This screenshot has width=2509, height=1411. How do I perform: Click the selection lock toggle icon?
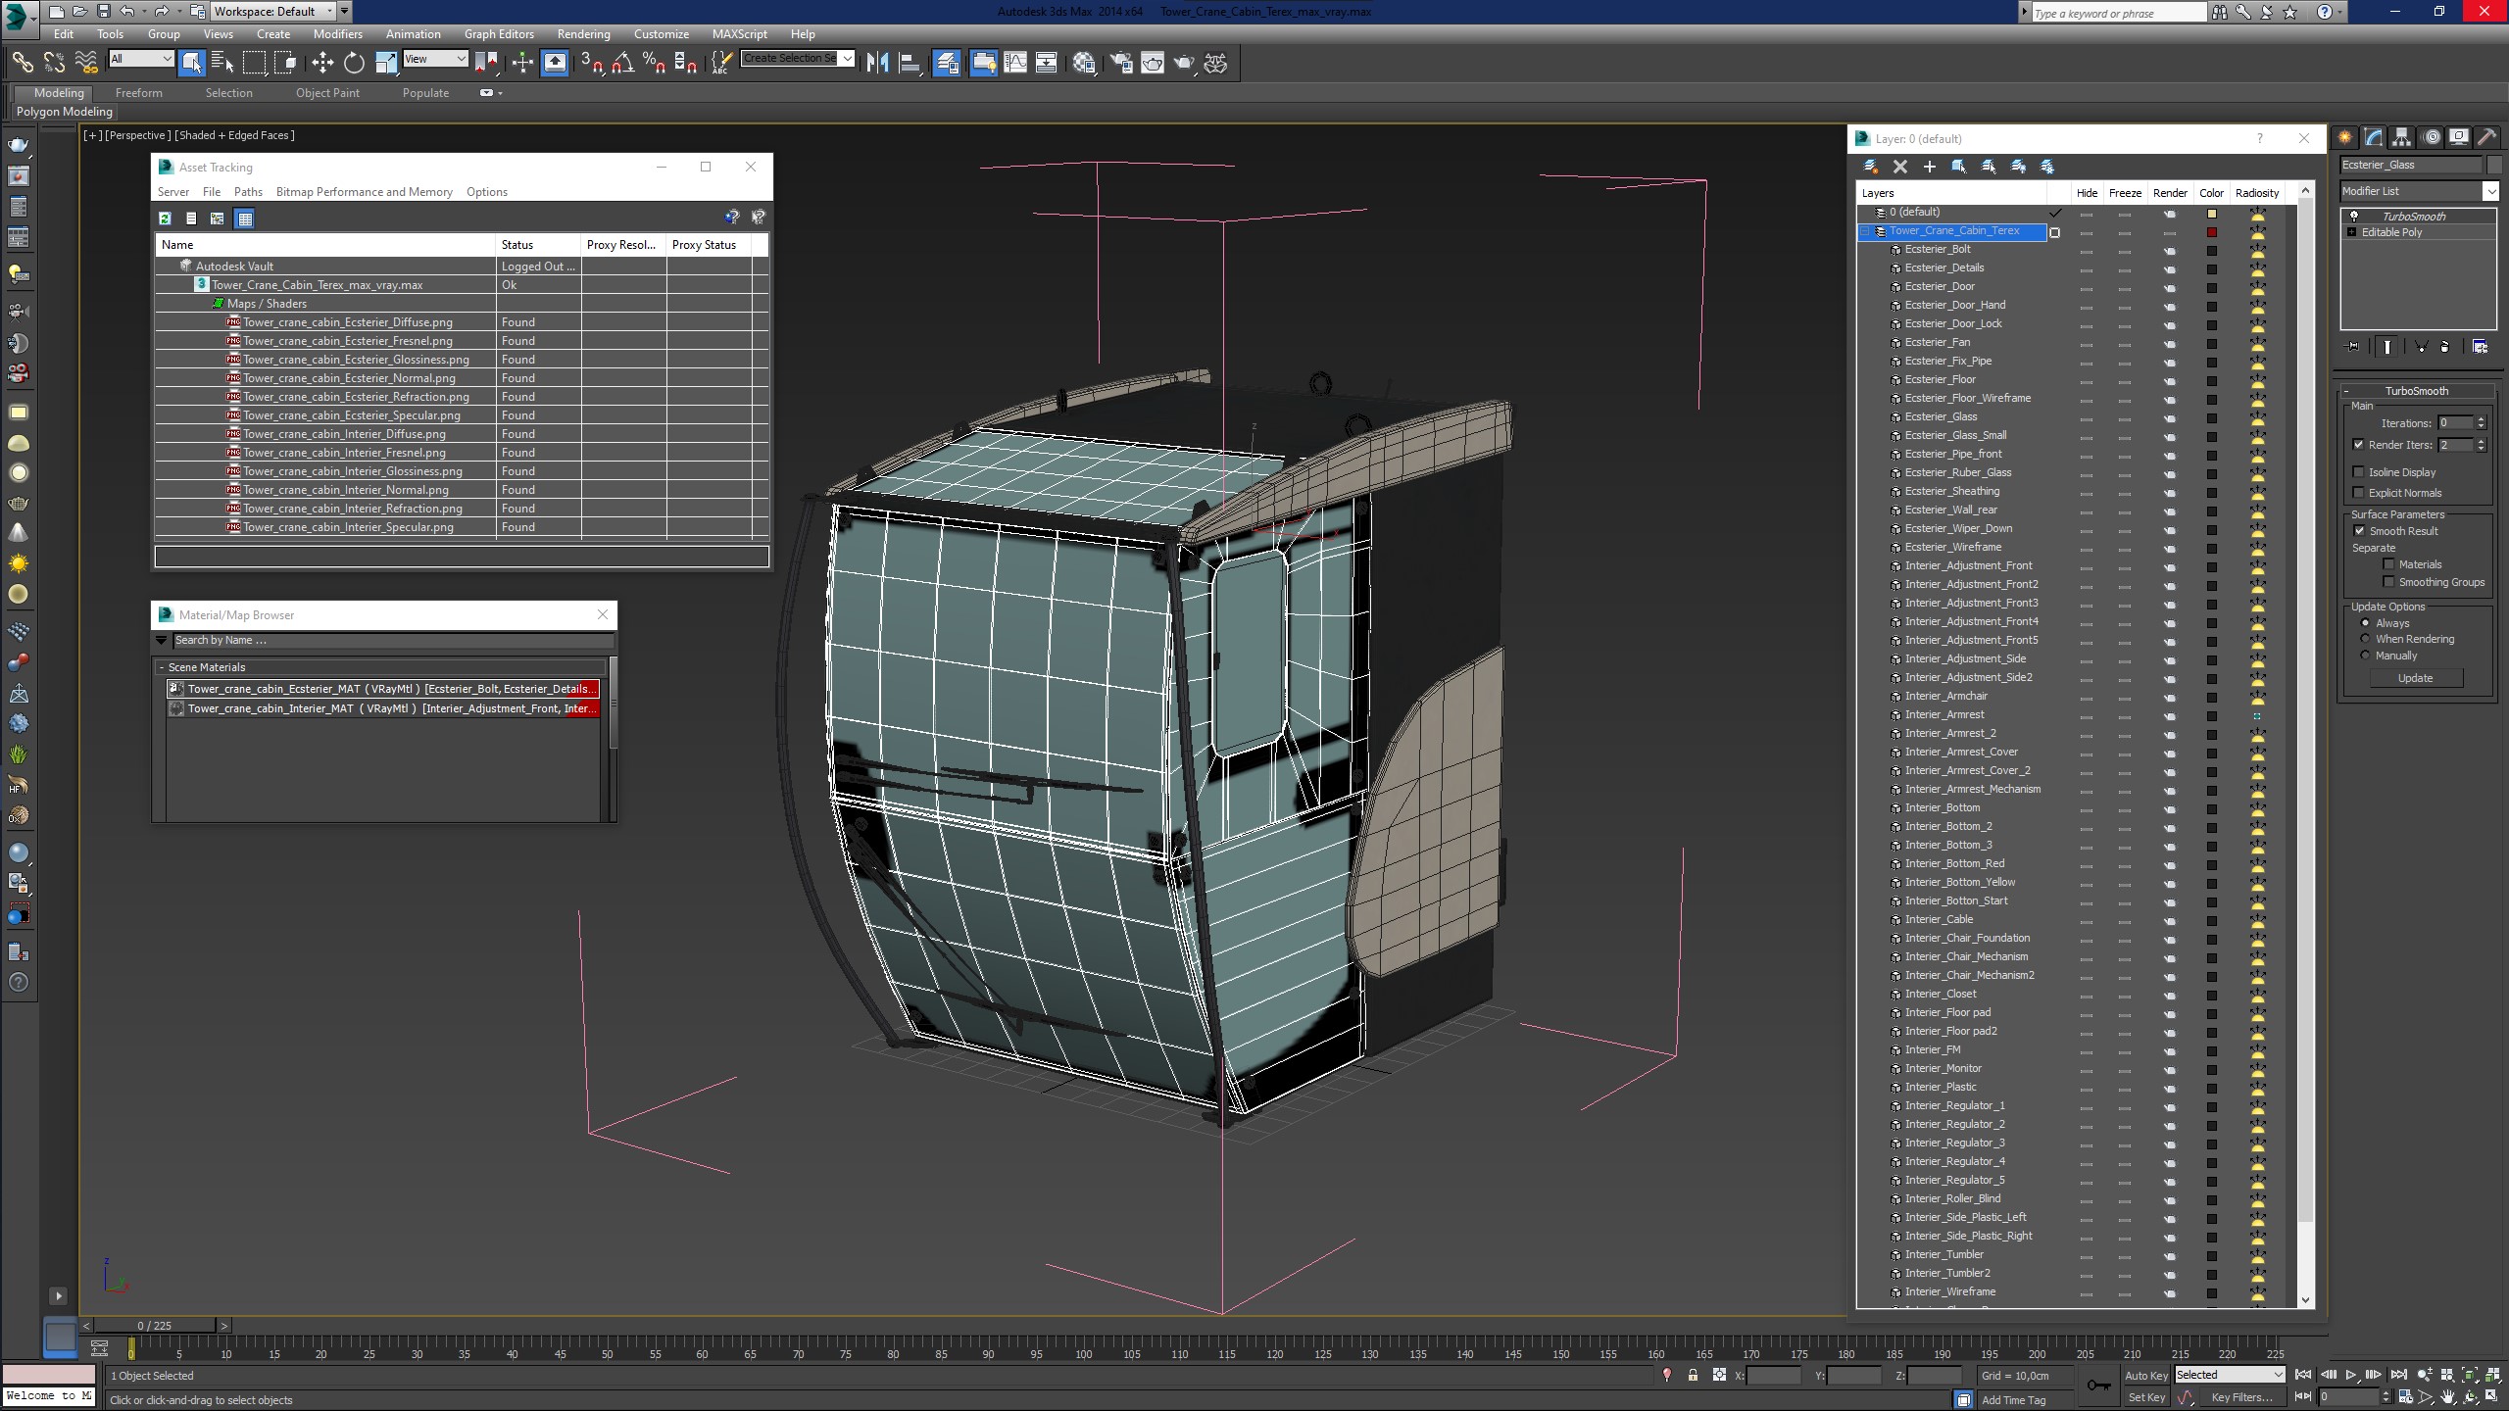[1693, 1375]
